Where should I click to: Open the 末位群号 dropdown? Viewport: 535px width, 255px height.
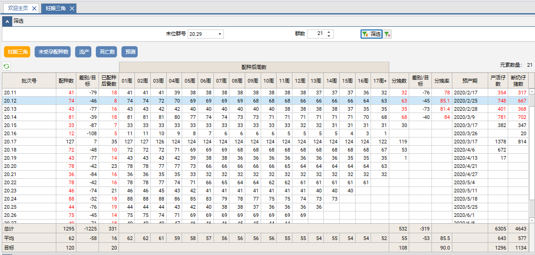pos(220,34)
